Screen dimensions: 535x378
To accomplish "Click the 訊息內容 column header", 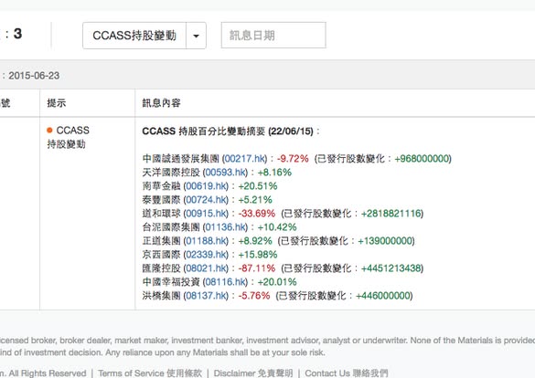I will 161,103.
